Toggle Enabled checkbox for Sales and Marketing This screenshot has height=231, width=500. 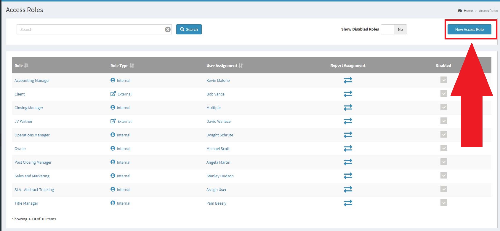(x=443, y=176)
